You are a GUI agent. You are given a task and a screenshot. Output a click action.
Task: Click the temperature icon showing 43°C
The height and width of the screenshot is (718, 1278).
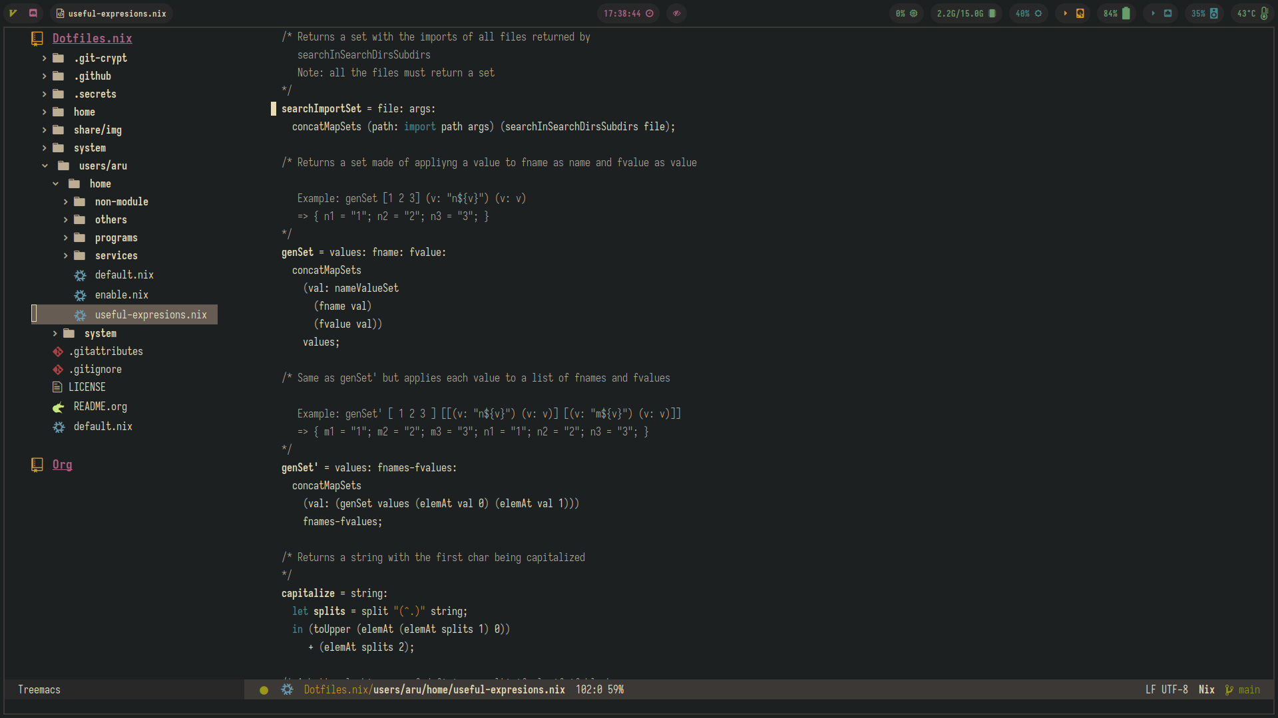[x=1264, y=13]
